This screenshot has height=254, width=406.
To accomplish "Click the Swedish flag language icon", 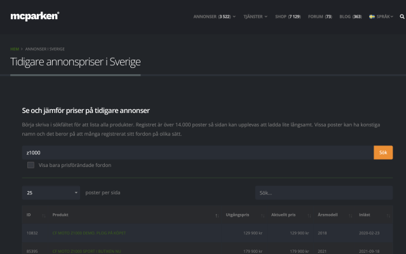I will 372,17.
